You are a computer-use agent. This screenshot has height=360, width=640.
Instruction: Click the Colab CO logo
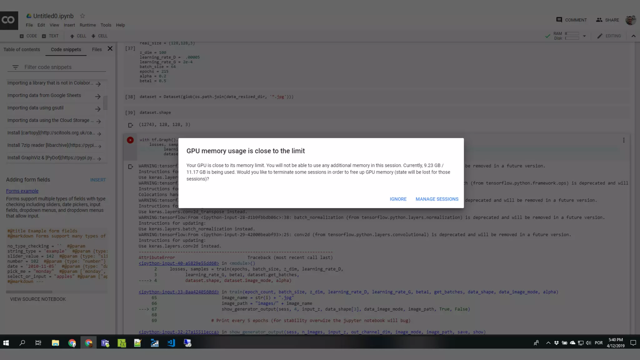pyautogui.click(x=9, y=20)
